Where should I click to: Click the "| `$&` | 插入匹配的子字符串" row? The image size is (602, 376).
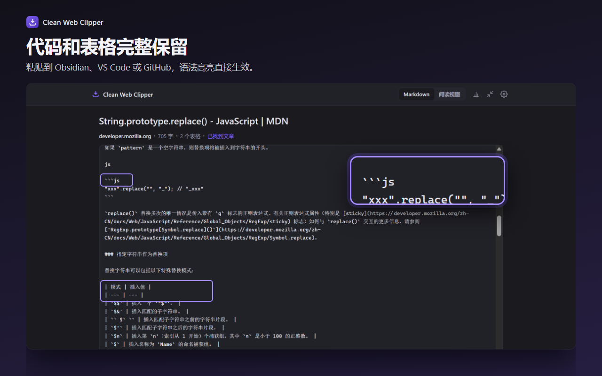[146, 311]
